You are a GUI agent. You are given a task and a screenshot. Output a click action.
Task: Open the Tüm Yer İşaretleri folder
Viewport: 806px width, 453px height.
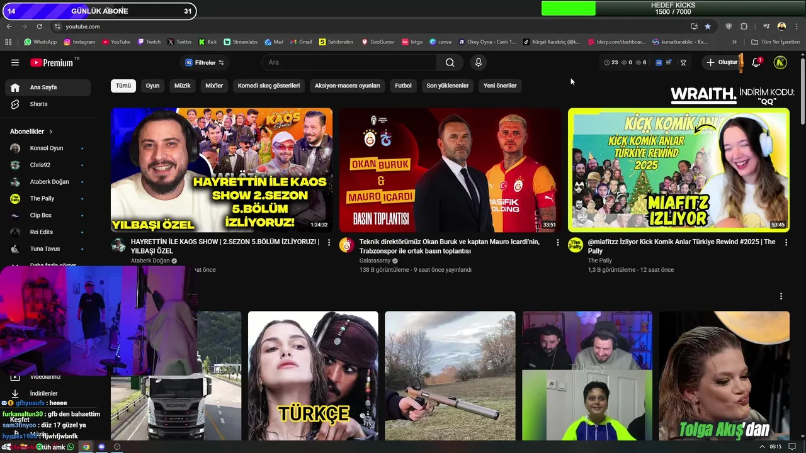click(x=775, y=42)
